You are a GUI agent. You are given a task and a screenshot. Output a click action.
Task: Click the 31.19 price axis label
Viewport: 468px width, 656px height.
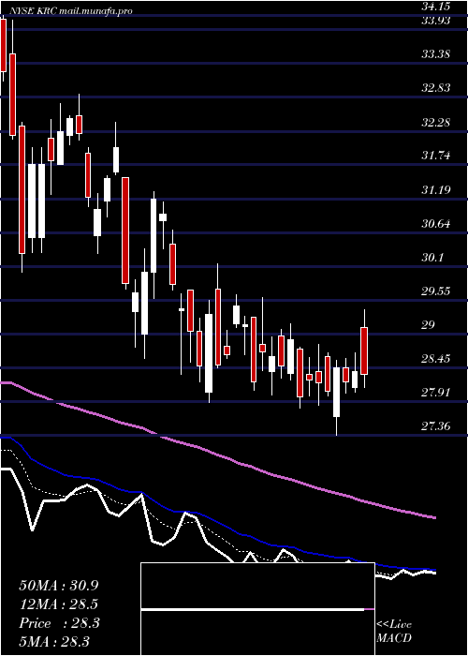436,191
